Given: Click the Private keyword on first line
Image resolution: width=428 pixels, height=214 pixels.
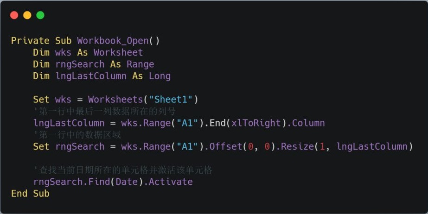Looking at the screenshot, I should pos(30,41).
